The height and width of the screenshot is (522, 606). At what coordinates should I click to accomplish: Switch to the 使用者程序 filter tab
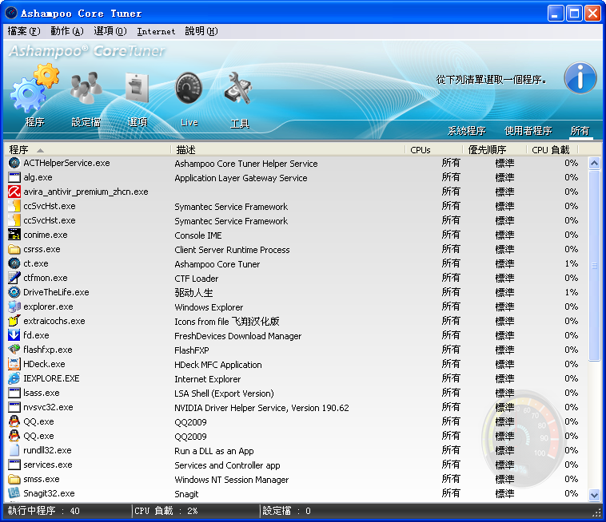pyautogui.click(x=528, y=131)
